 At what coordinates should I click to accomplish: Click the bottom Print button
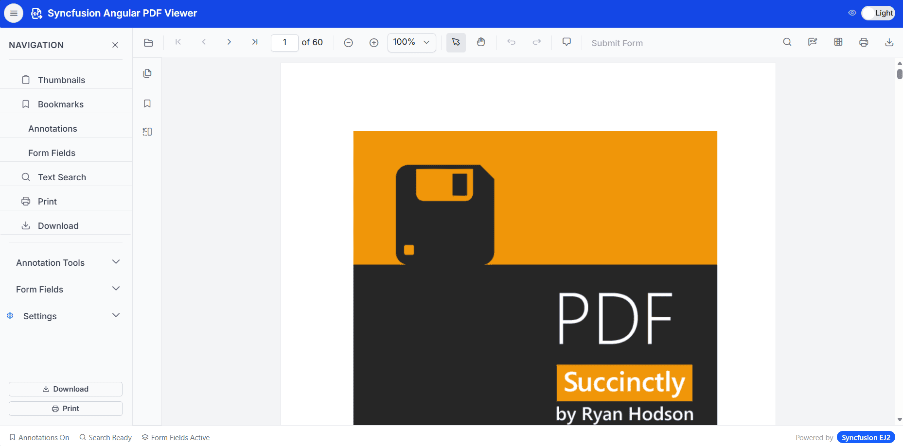[66, 409]
